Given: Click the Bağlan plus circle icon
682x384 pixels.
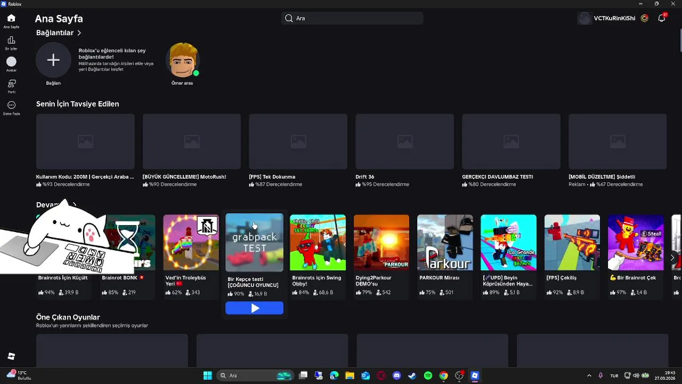Looking at the screenshot, I should click(x=53, y=60).
